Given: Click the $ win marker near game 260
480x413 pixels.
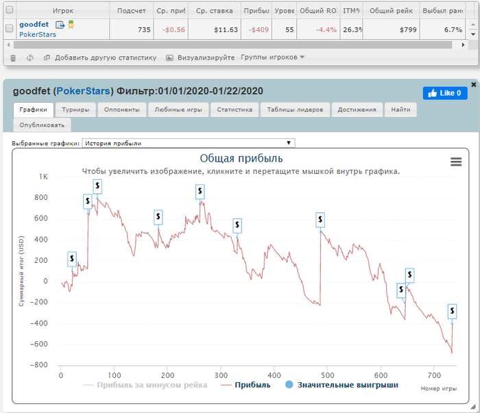Looking at the screenshot, I should (x=200, y=191).
